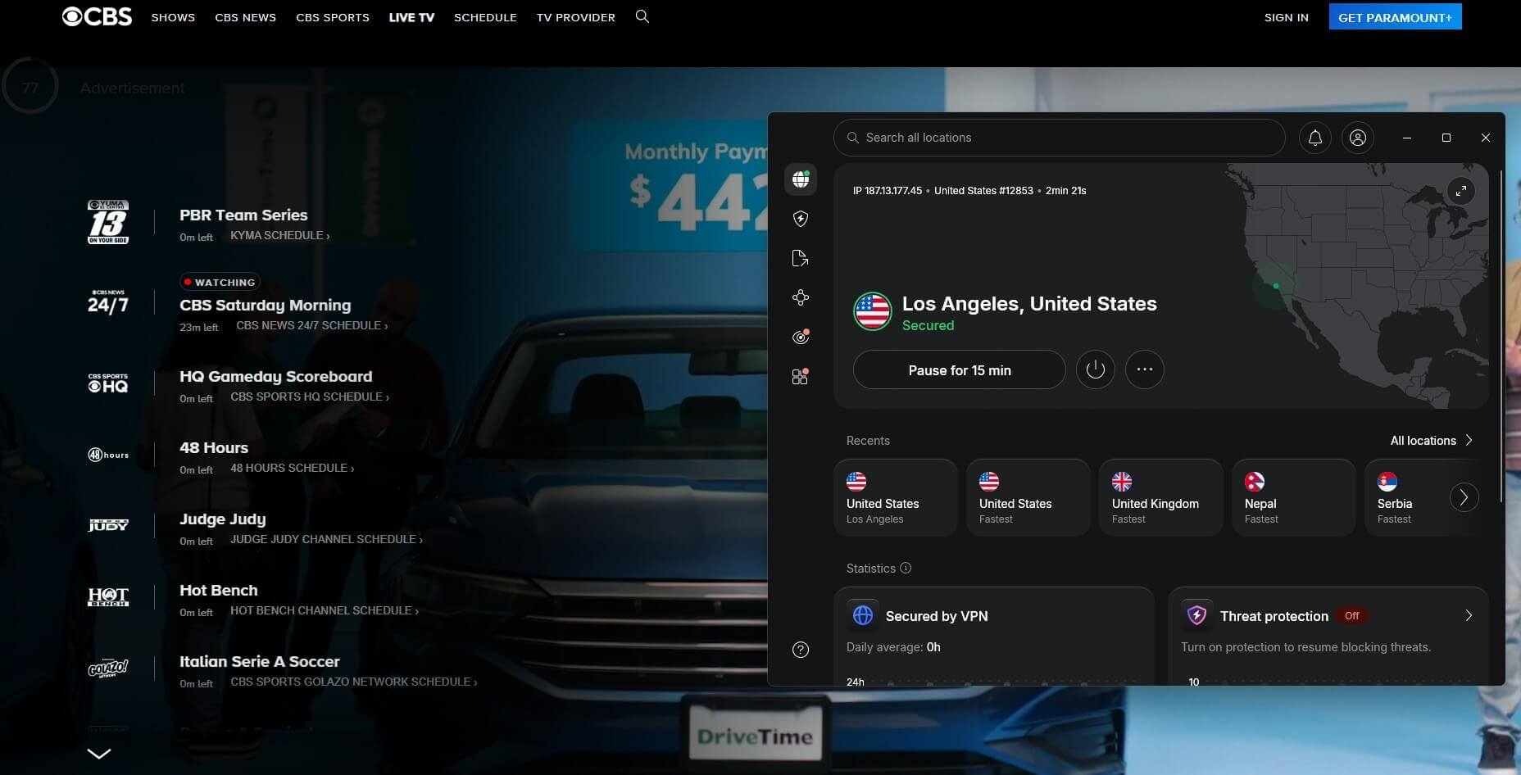Click the Pause for 15 min button
Screen dimensions: 1521x775
[x=960, y=369]
